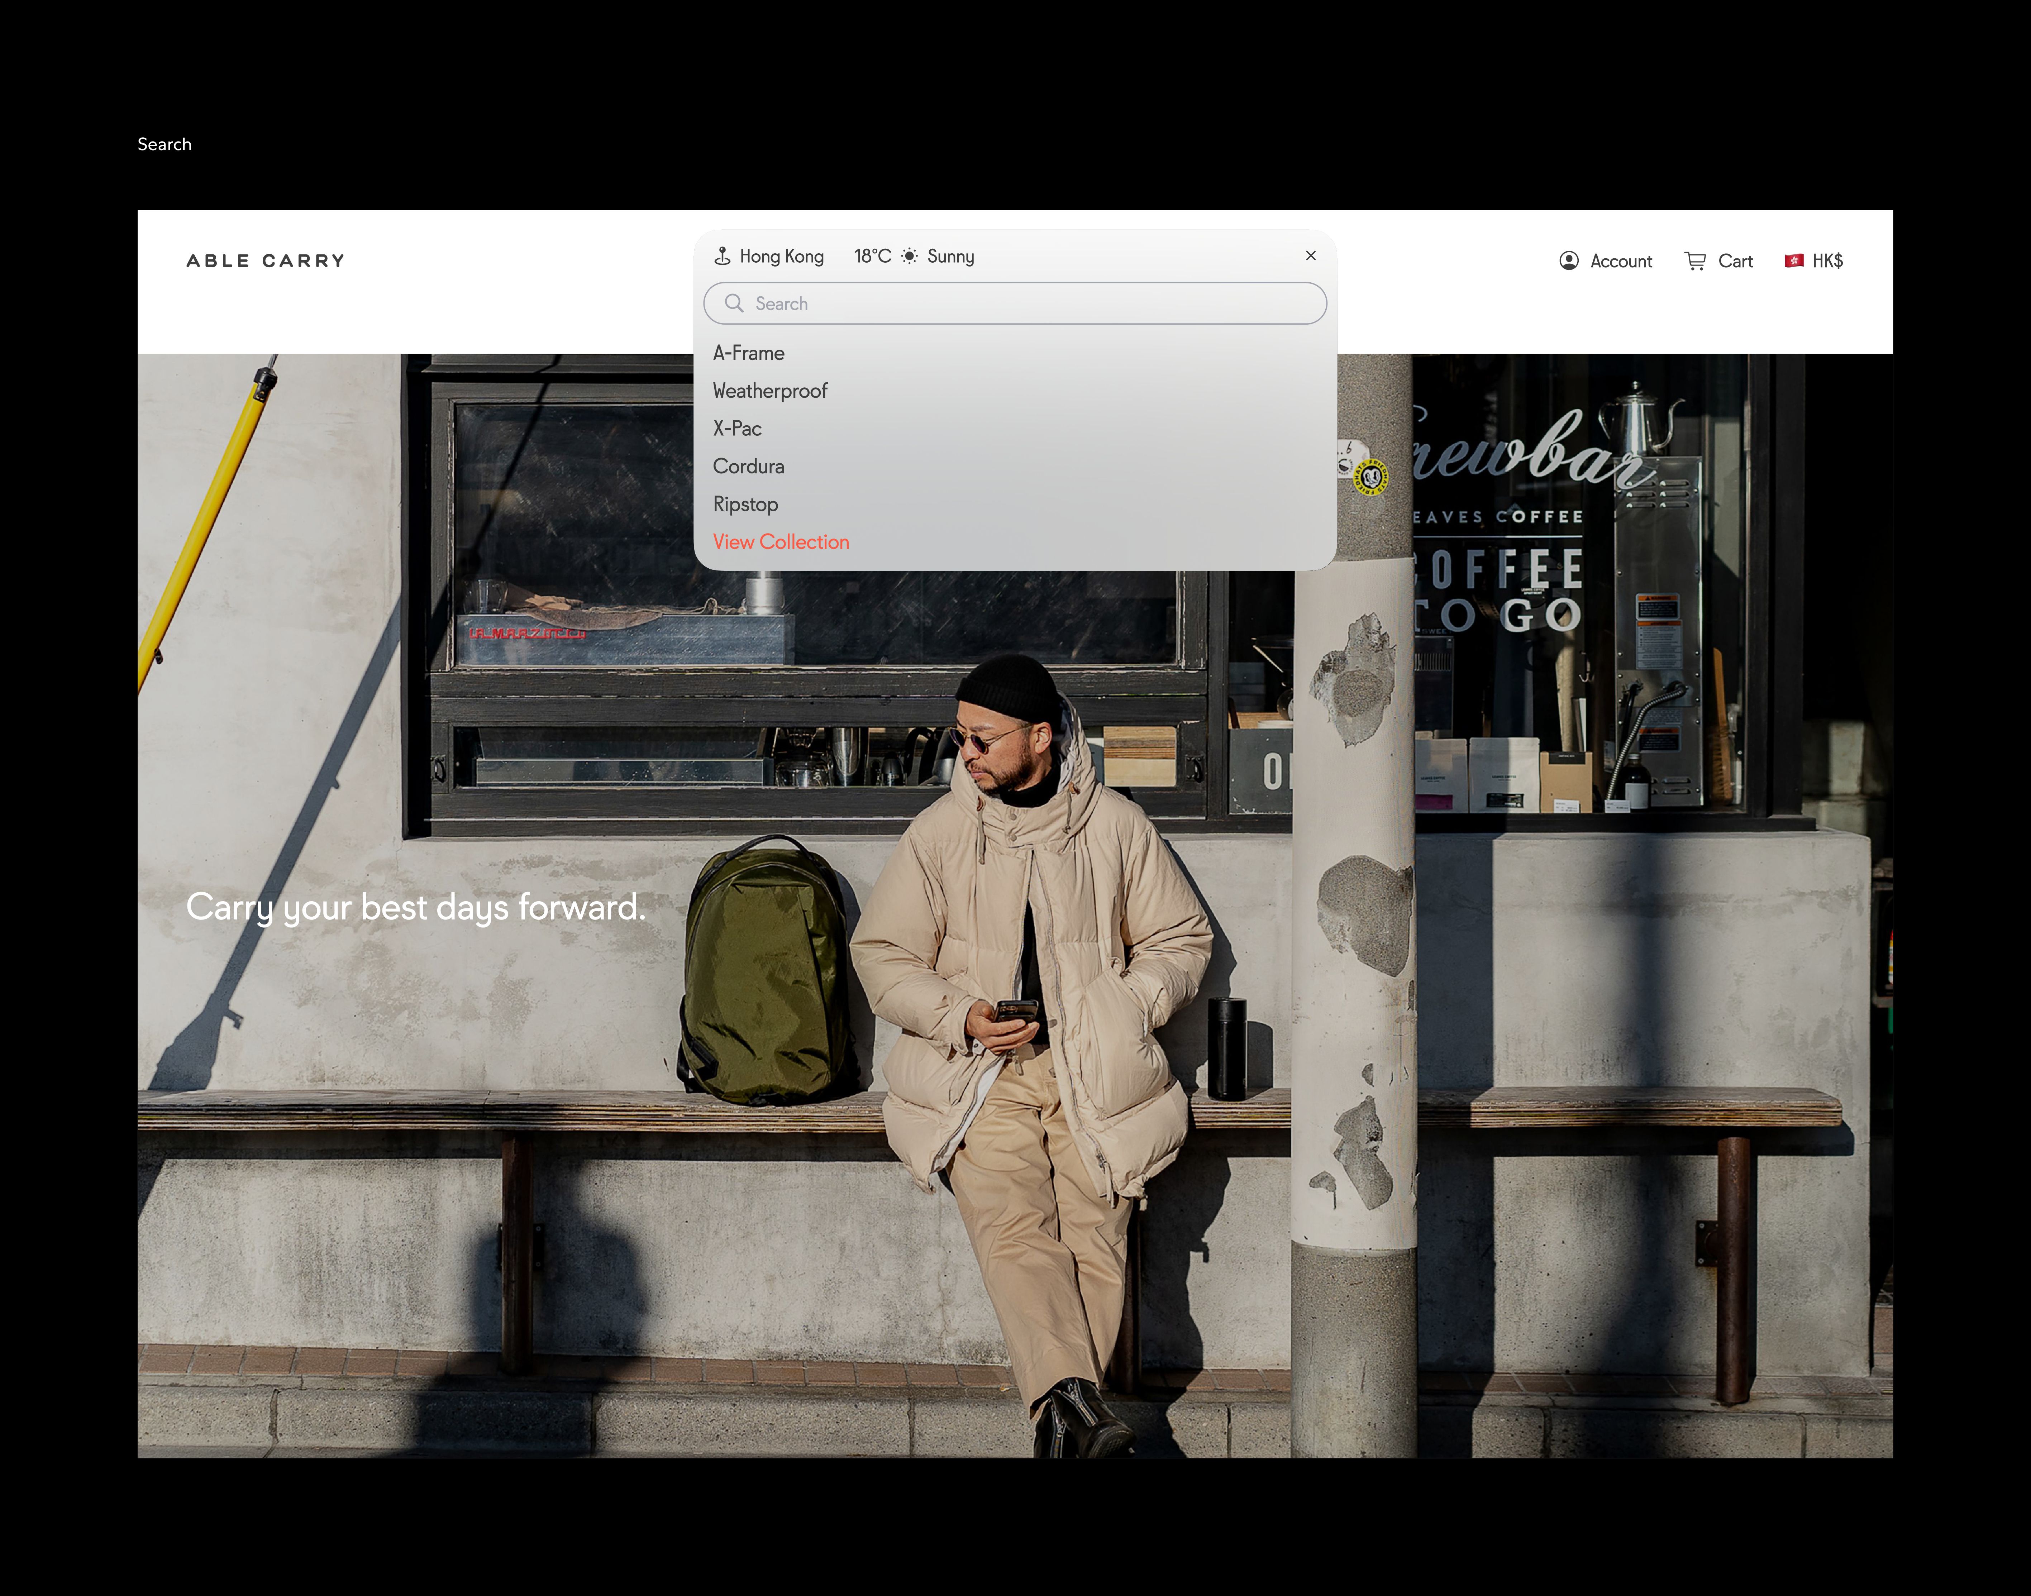Open the View Collection link
This screenshot has height=1596, width=2031.
pyautogui.click(x=781, y=542)
